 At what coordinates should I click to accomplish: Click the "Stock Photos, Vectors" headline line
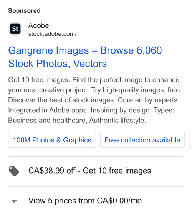point(57,64)
